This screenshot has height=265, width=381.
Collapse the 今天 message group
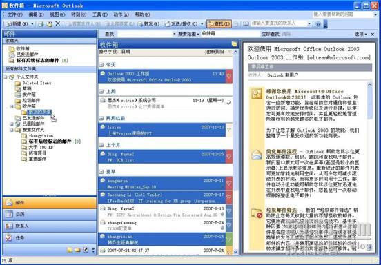(x=101, y=65)
